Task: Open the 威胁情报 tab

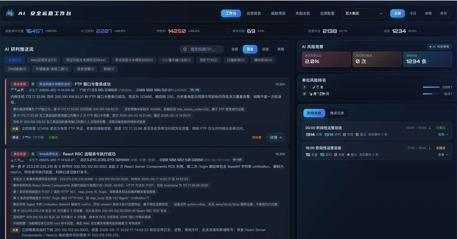Action: [x=278, y=13]
